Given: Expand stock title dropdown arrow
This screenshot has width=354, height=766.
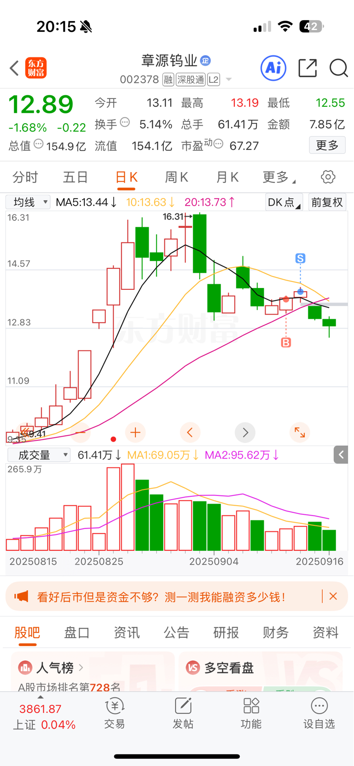Looking at the screenshot, I should pos(228,80).
